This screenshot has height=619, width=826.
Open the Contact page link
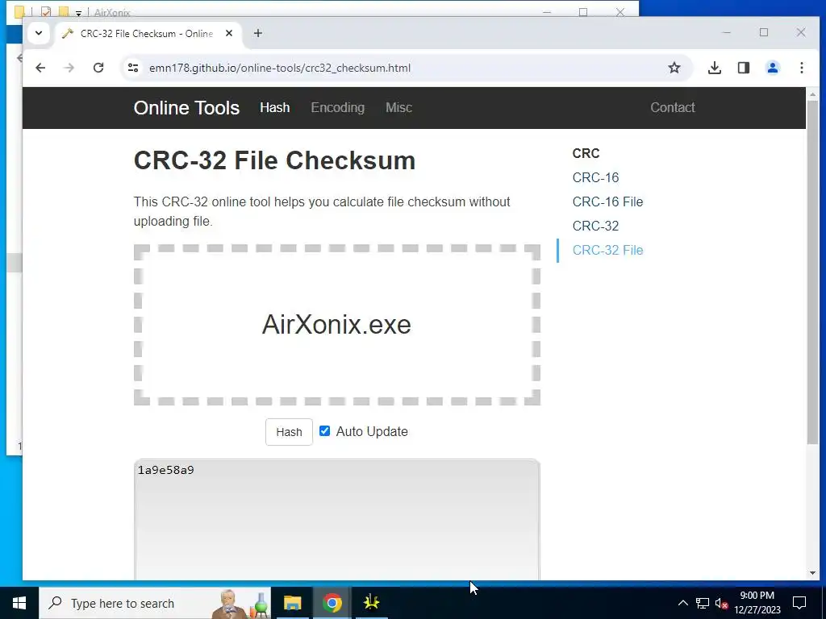[x=673, y=107]
